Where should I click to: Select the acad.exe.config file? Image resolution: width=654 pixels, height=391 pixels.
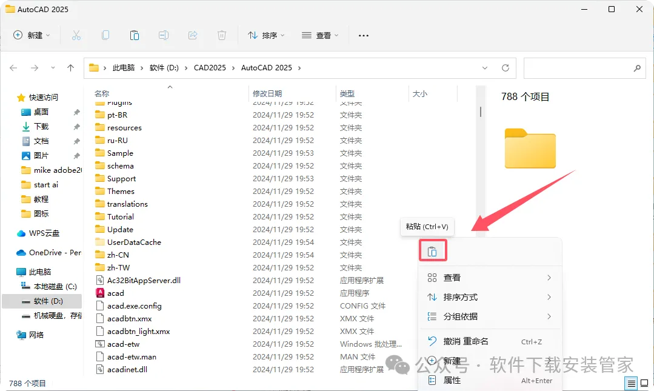tap(135, 306)
